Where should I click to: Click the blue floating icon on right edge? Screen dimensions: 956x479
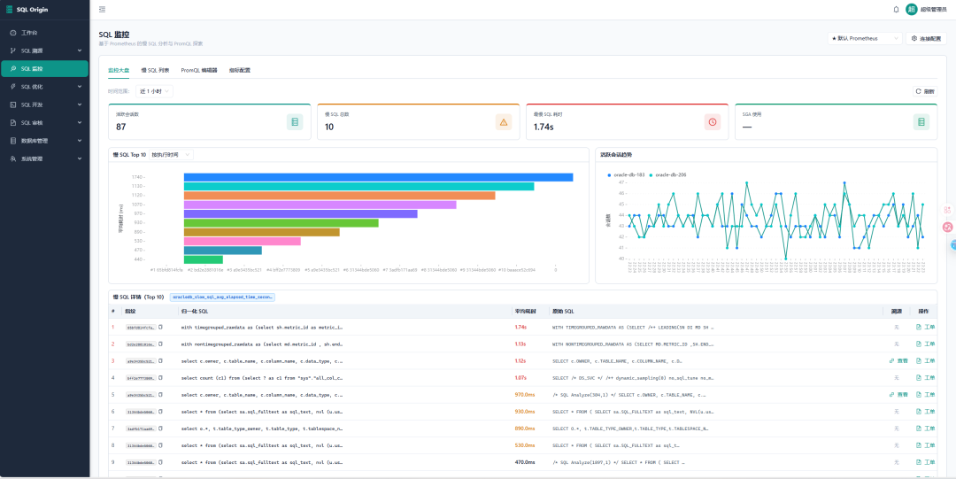click(952, 244)
